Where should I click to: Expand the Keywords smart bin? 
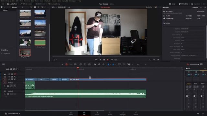coord(2,53)
